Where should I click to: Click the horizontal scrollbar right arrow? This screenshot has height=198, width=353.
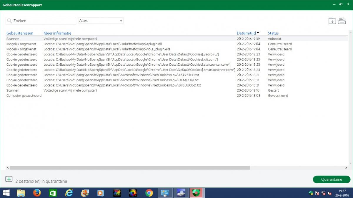pos(346,167)
